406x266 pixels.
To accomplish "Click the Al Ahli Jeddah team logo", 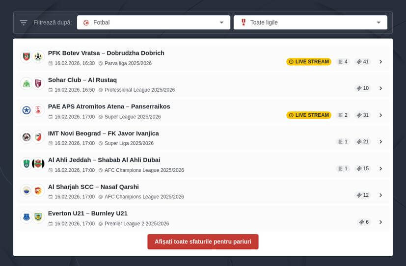I will 27,164.
